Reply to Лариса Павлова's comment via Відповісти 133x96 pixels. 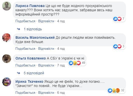coord(46,21)
